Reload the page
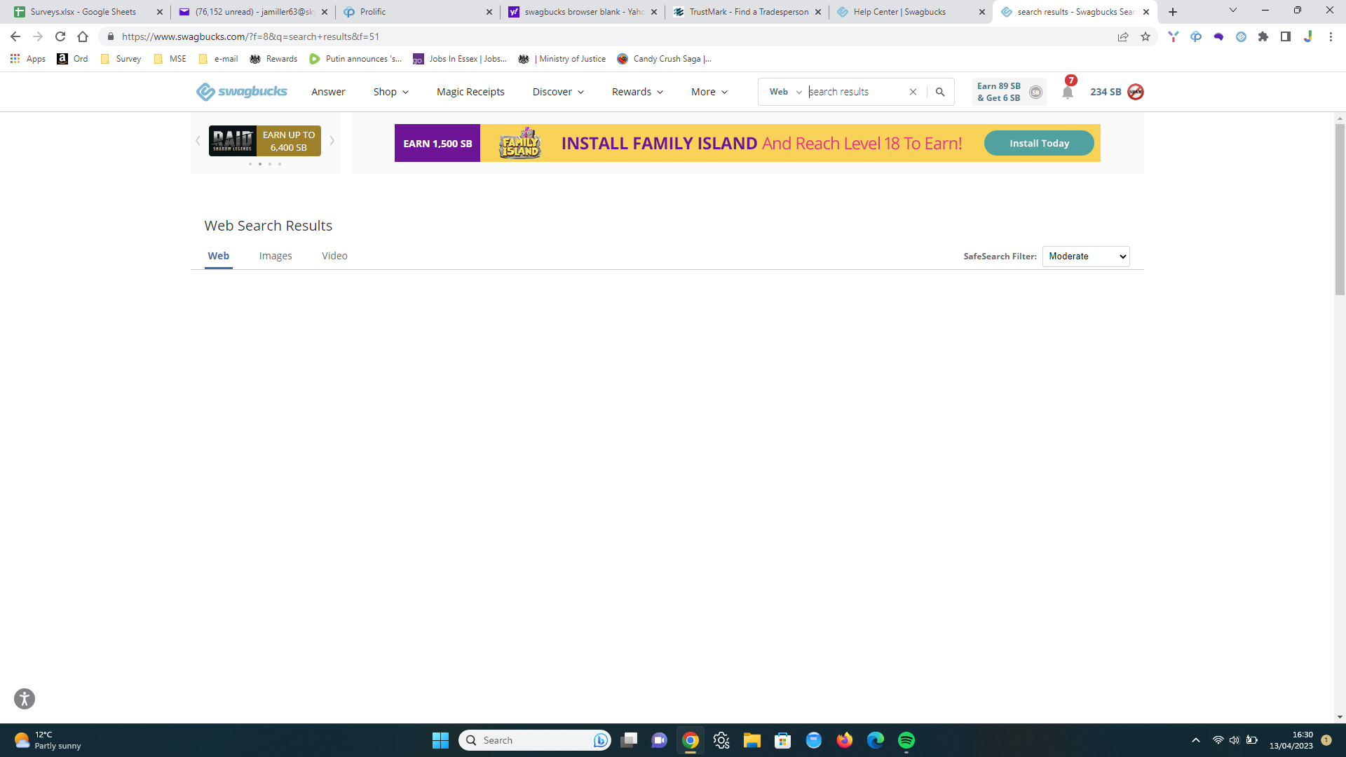1346x757 pixels. click(x=60, y=36)
